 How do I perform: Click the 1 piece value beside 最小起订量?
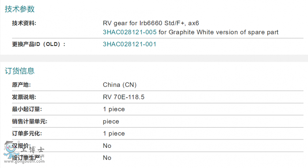coord(114,110)
